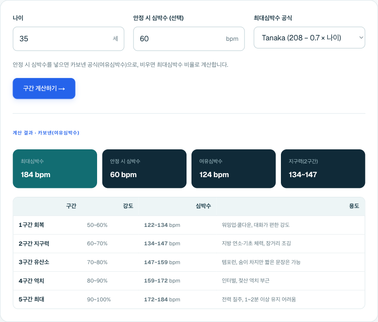Viewport: 378px width, 322px height.
Task: Click the 구간 계산하기 button
Action: click(44, 88)
